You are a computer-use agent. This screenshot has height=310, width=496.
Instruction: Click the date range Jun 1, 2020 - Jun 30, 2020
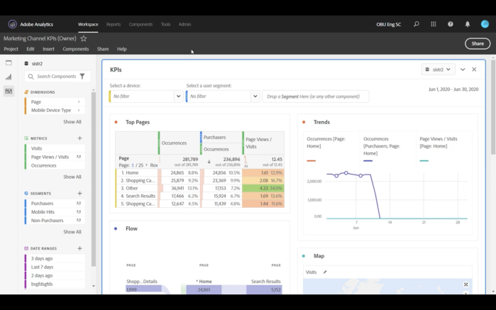453,89
